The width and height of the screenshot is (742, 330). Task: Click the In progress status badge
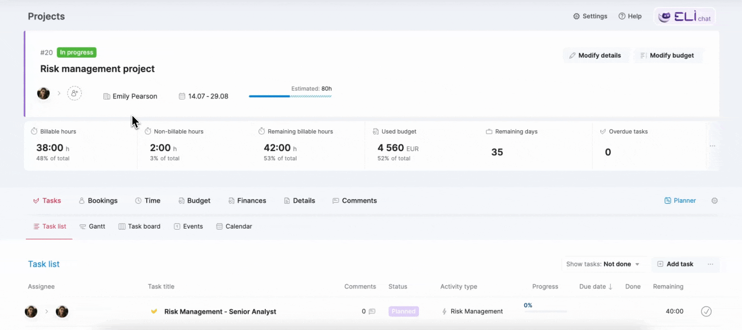pyautogui.click(x=77, y=53)
